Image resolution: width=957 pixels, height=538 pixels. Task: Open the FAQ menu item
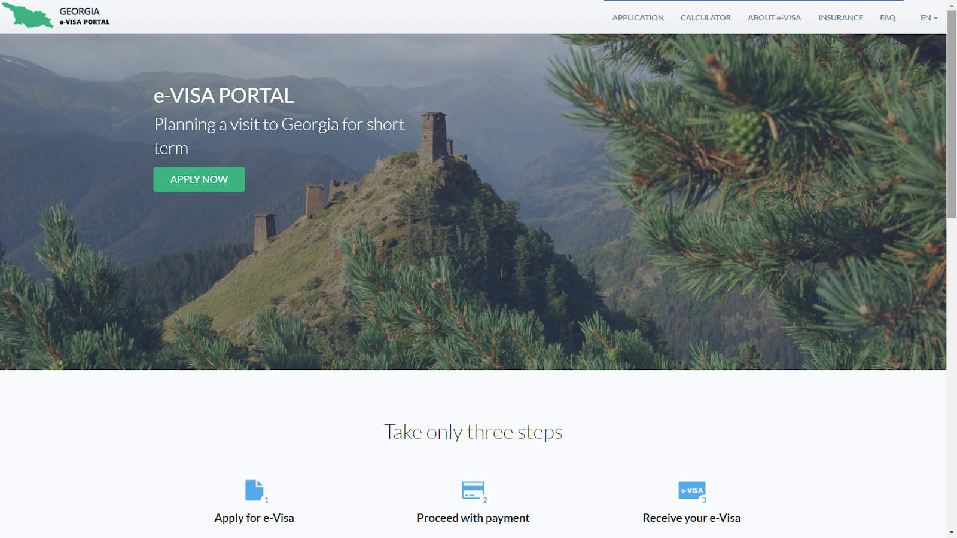point(888,17)
